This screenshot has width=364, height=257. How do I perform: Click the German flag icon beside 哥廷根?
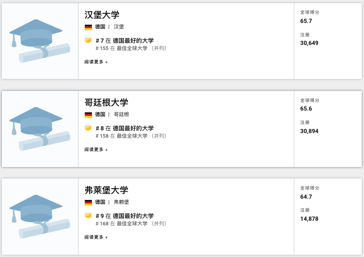click(x=89, y=115)
